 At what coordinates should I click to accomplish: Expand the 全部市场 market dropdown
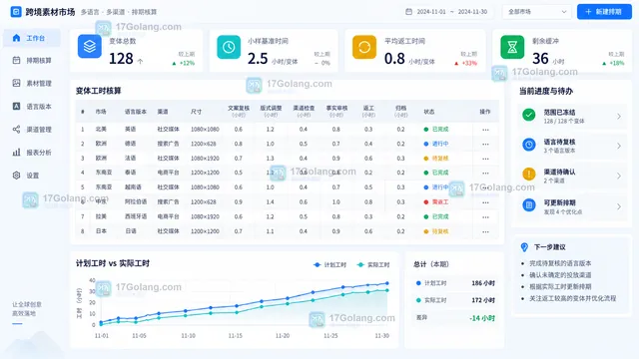tap(537, 12)
